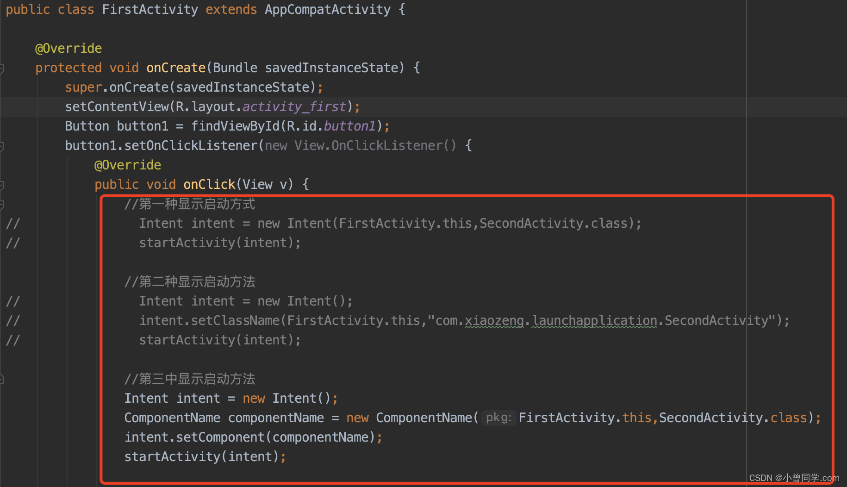Click the italic button1 resource id

click(x=350, y=126)
